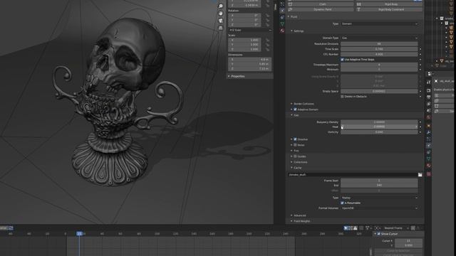
Task: Enable the Noise checkbox
Action: click(295, 145)
